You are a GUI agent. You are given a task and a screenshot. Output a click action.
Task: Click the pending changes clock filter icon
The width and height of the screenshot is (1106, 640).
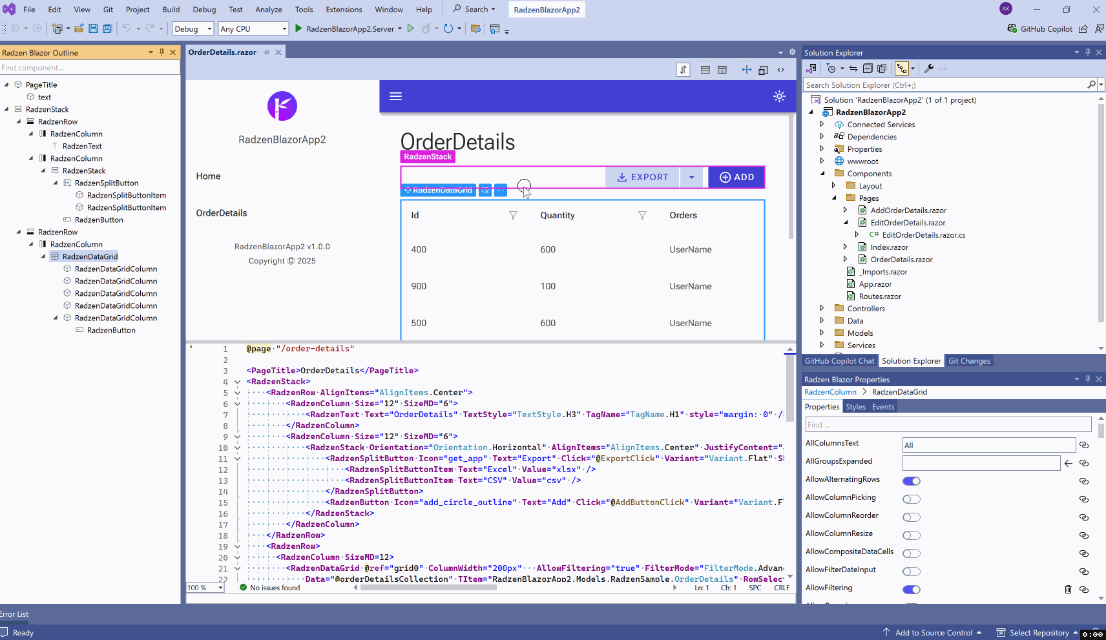pyautogui.click(x=831, y=68)
